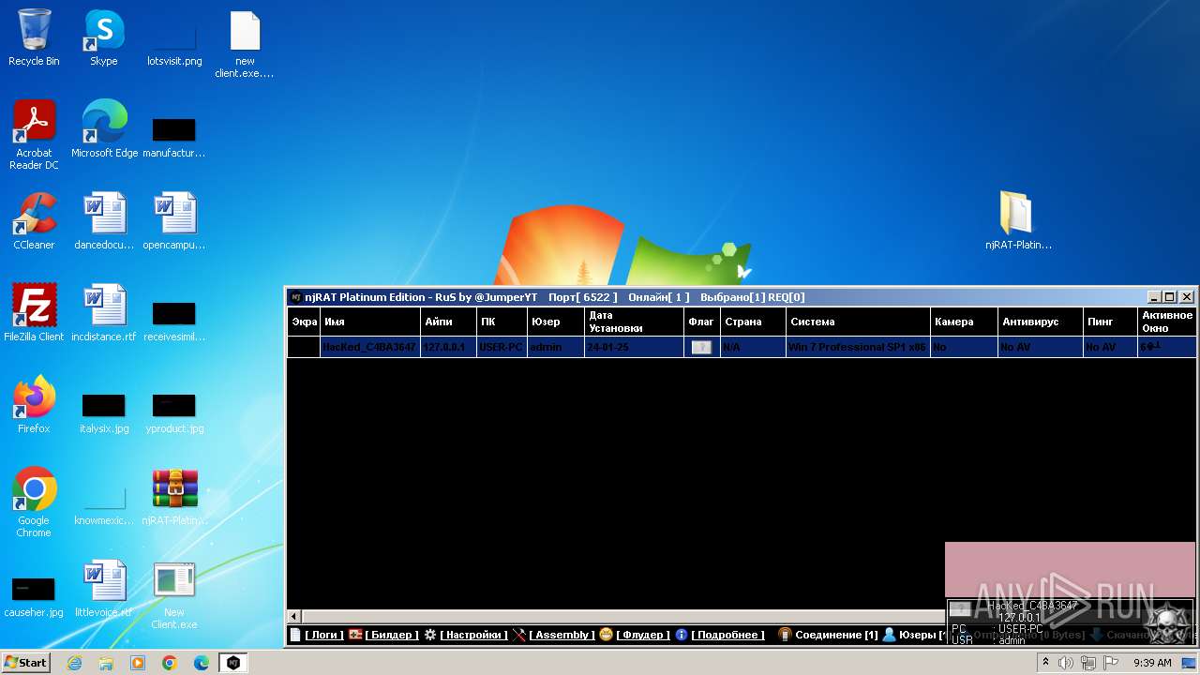Click the volume icon in system tray
Screen dimensions: 1200x675
1066,663
